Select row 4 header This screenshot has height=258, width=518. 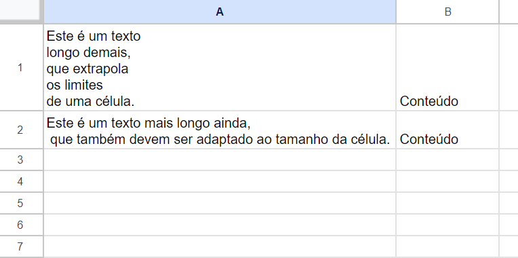pyautogui.click(x=22, y=181)
